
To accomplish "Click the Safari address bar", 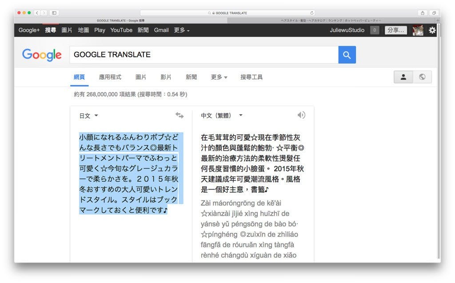I will 227,13.
